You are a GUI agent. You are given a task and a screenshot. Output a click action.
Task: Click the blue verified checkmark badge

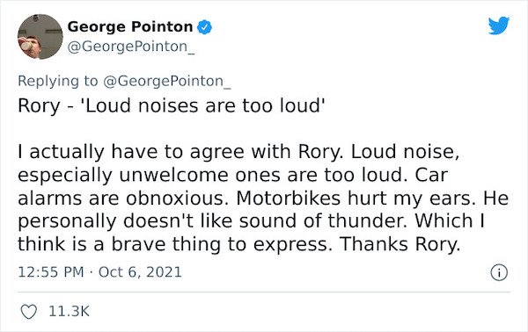tap(204, 27)
